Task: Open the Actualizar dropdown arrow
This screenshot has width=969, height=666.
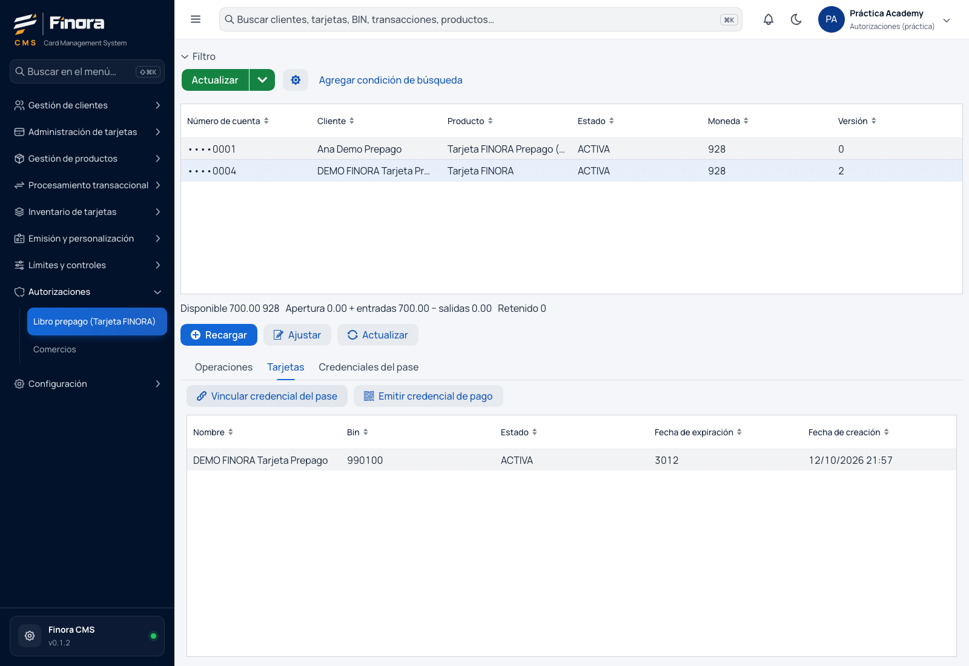Action: 262,80
